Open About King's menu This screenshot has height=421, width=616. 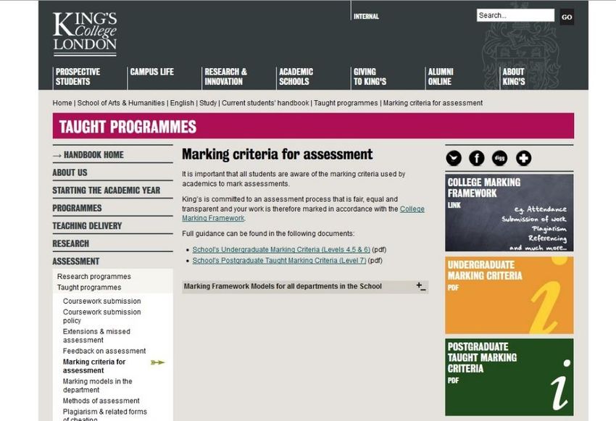(x=514, y=77)
